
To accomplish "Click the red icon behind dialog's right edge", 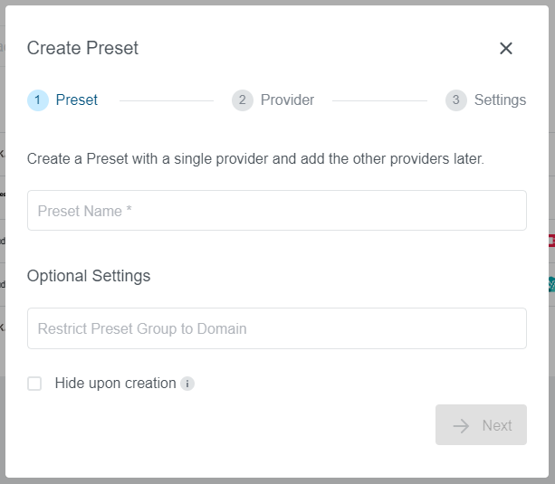I will (551, 241).
